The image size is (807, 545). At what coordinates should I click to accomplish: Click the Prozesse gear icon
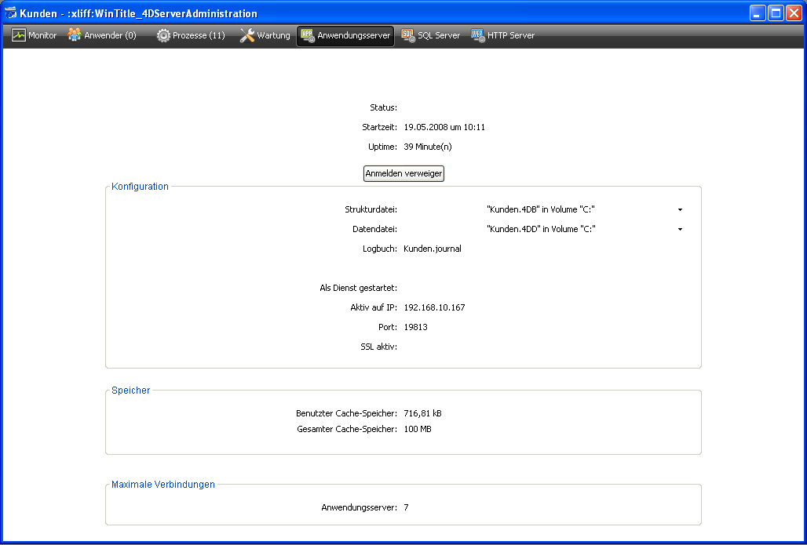tap(163, 35)
